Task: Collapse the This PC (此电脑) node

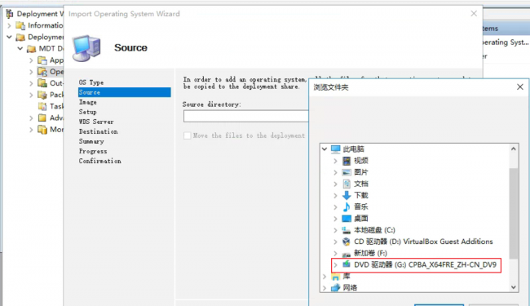Action: point(325,149)
